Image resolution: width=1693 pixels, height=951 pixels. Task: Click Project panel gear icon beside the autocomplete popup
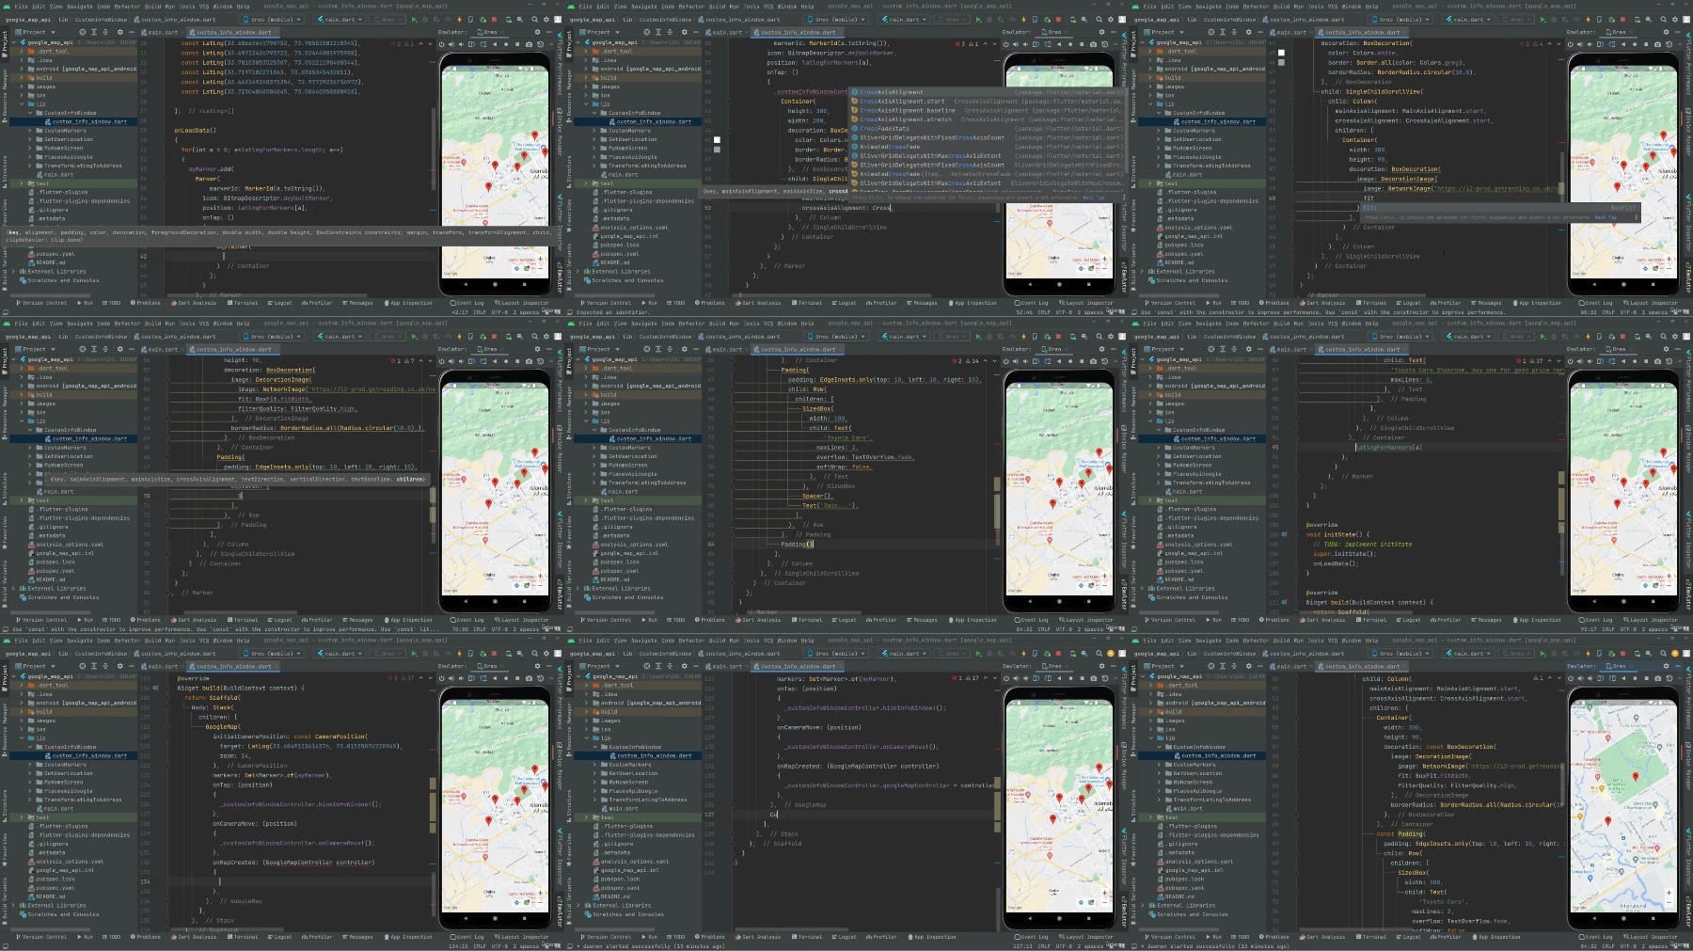685,32
